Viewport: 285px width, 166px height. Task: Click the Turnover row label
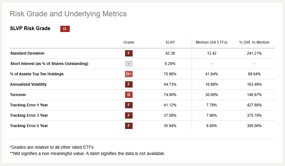[x=18, y=95]
